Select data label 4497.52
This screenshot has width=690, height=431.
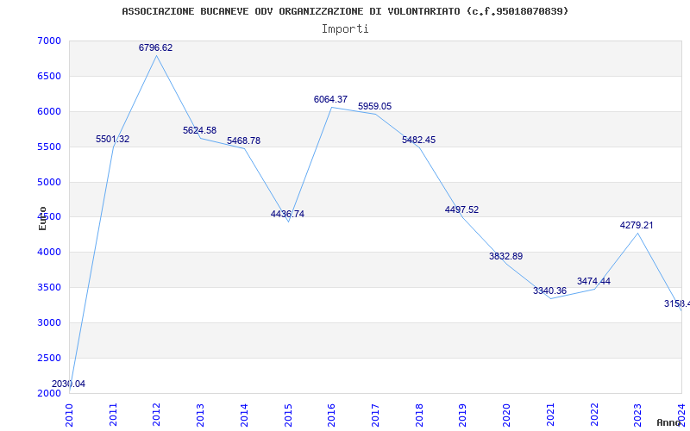pos(461,209)
